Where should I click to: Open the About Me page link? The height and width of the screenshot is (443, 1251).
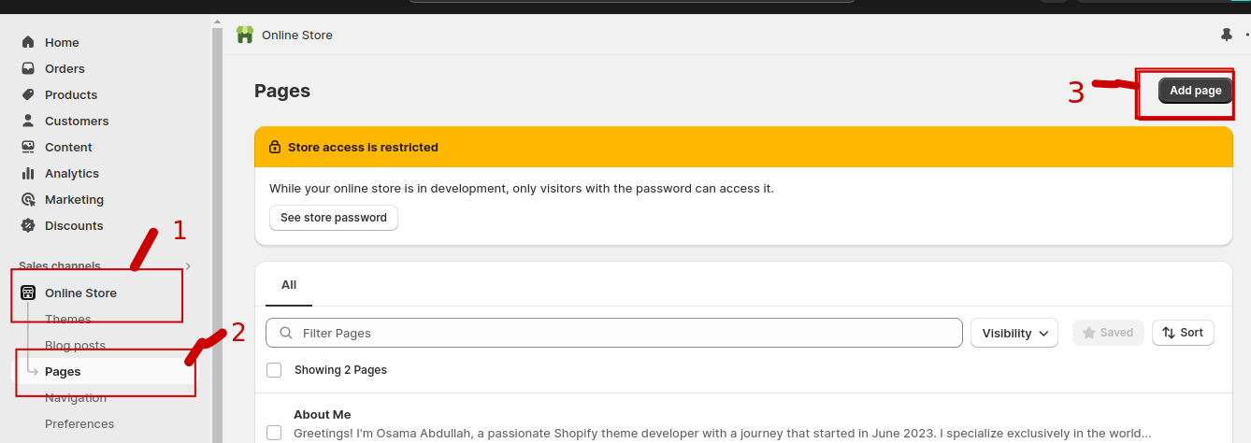pyautogui.click(x=323, y=414)
